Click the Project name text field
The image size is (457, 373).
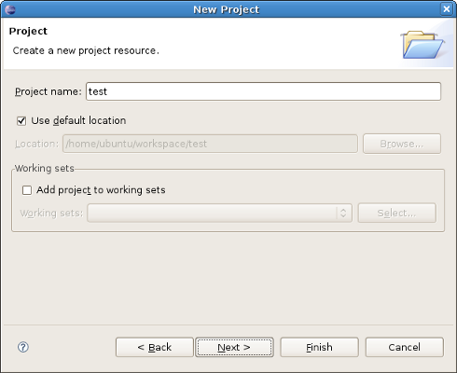tap(263, 91)
